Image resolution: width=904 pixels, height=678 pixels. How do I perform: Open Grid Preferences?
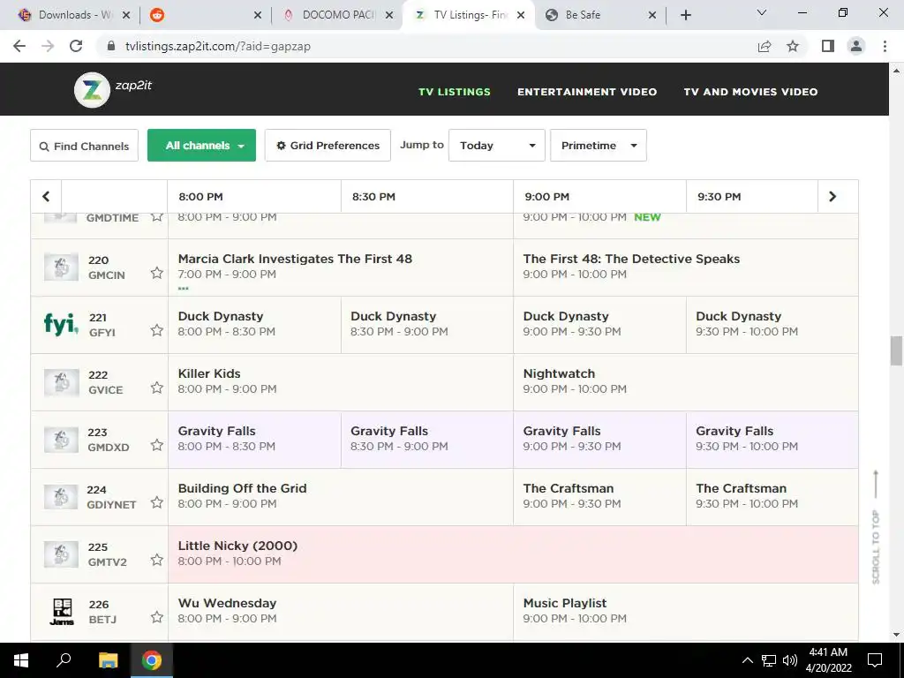328,146
